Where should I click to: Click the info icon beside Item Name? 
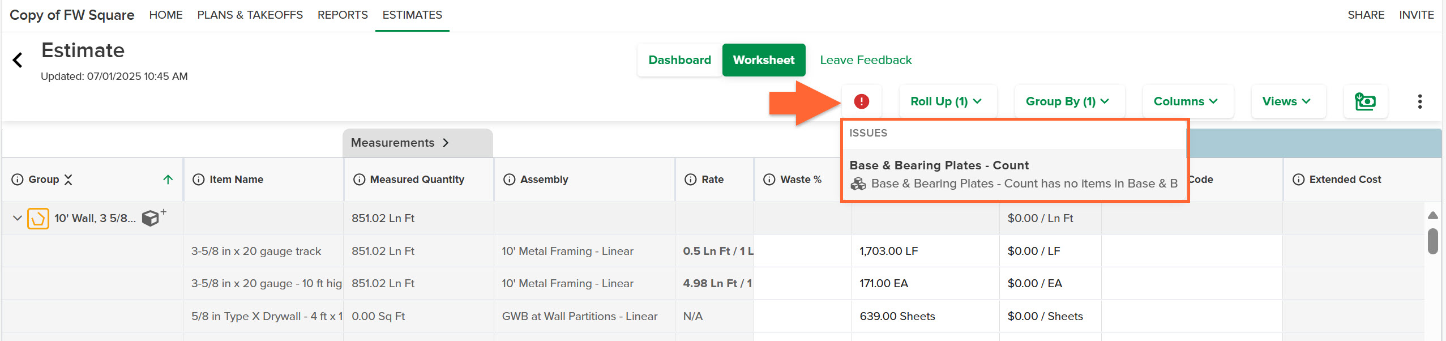[x=198, y=180]
